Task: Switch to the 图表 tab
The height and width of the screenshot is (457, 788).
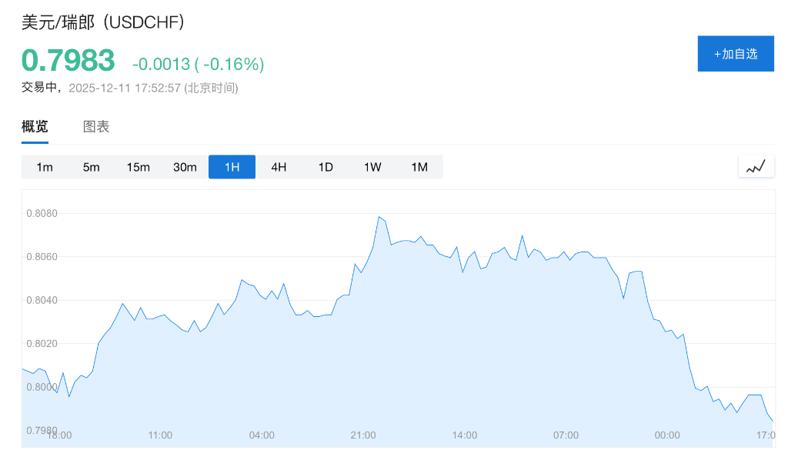Action: tap(96, 127)
